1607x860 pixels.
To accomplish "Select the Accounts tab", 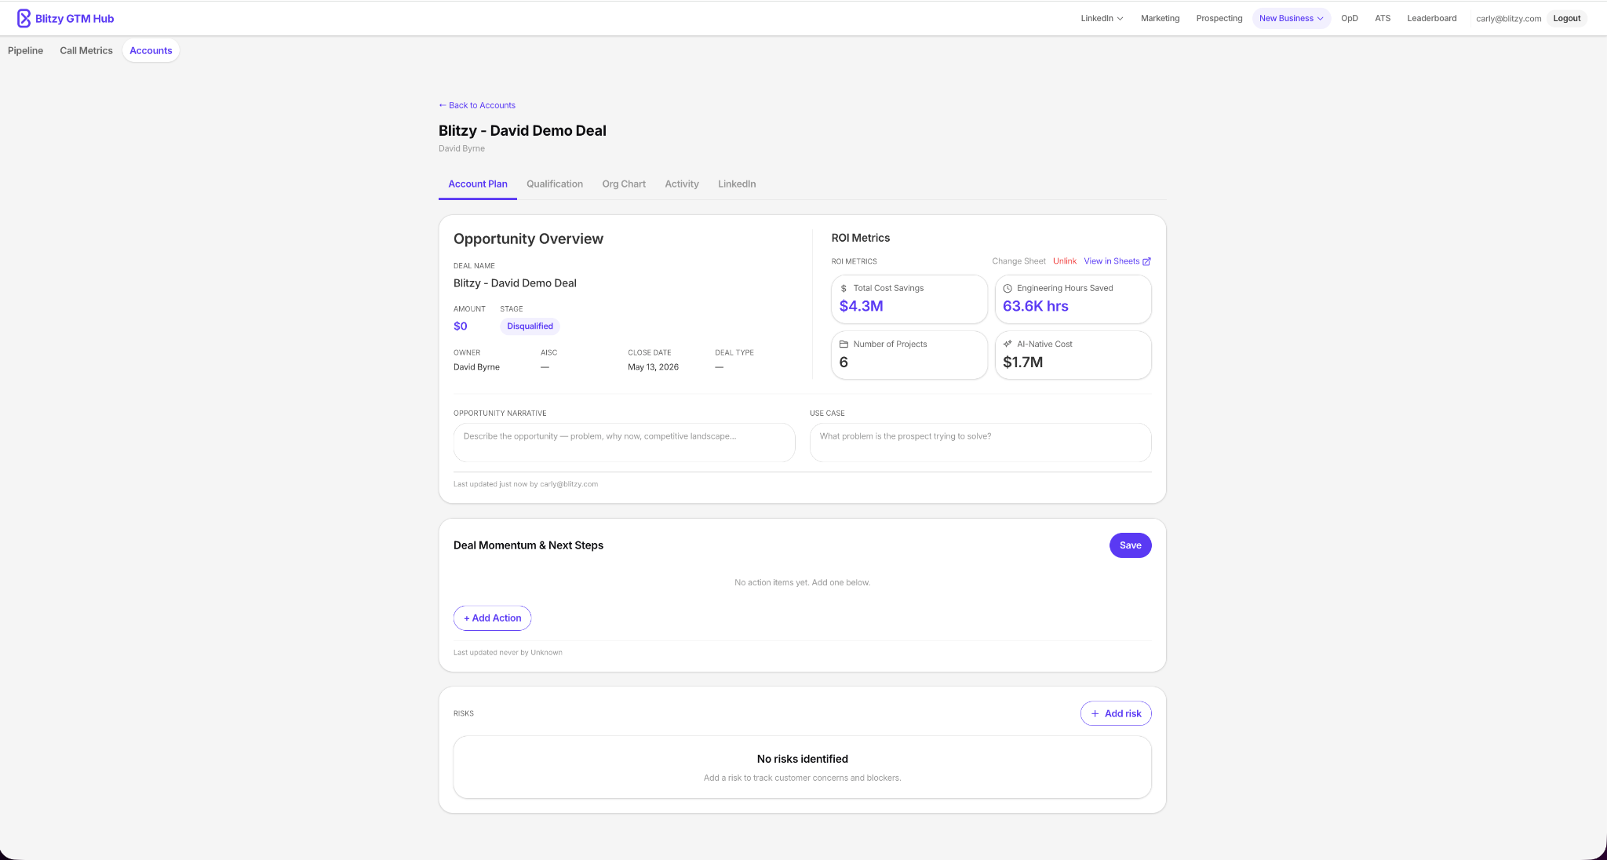I will click(x=151, y=50).
